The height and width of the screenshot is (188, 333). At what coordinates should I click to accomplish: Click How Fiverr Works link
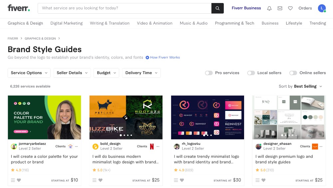[x=165, y=57]
